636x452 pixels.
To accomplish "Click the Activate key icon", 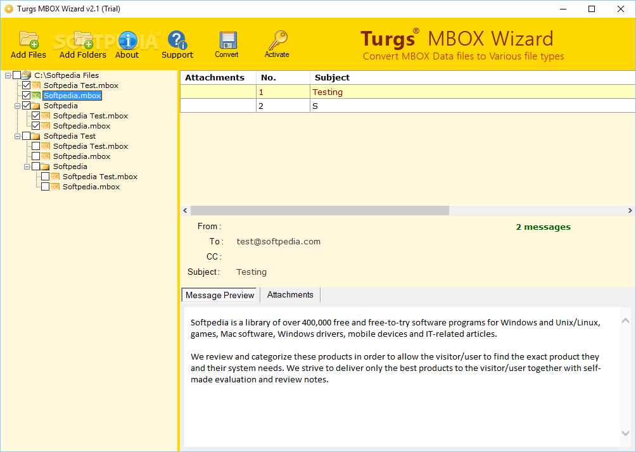I will click(x=278, y=40).
